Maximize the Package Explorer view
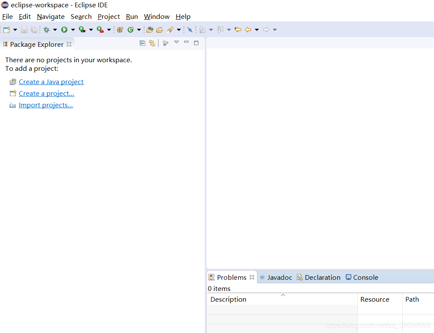The height and width of the screenshot is (333, 434). (x=196, y=43)
